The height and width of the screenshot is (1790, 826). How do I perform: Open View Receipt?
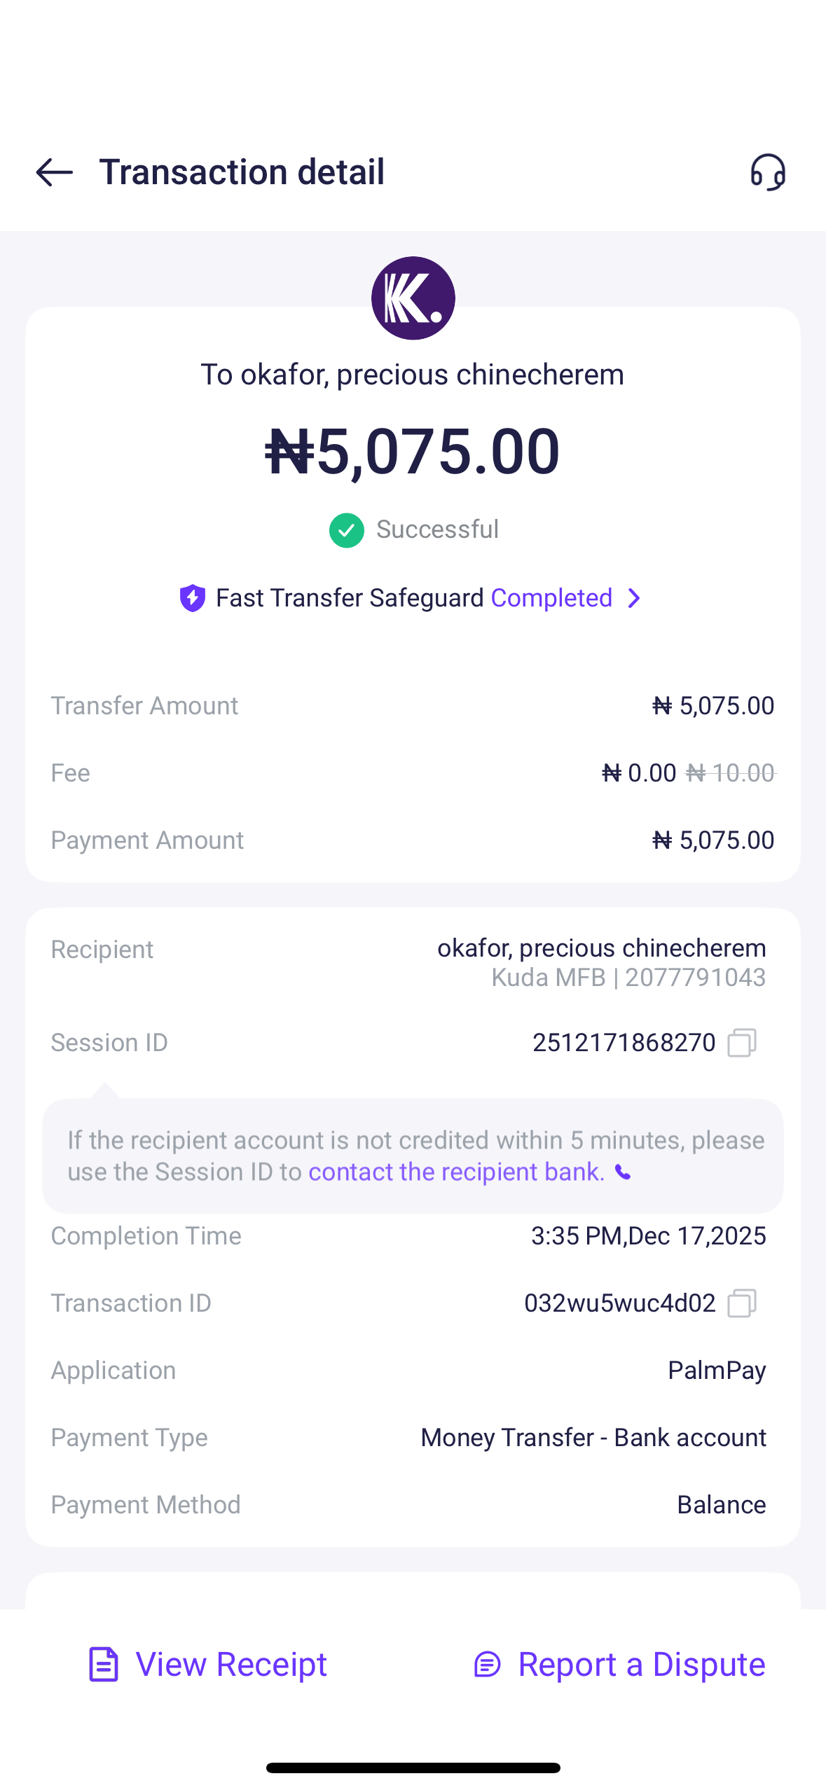(208, 1665)
